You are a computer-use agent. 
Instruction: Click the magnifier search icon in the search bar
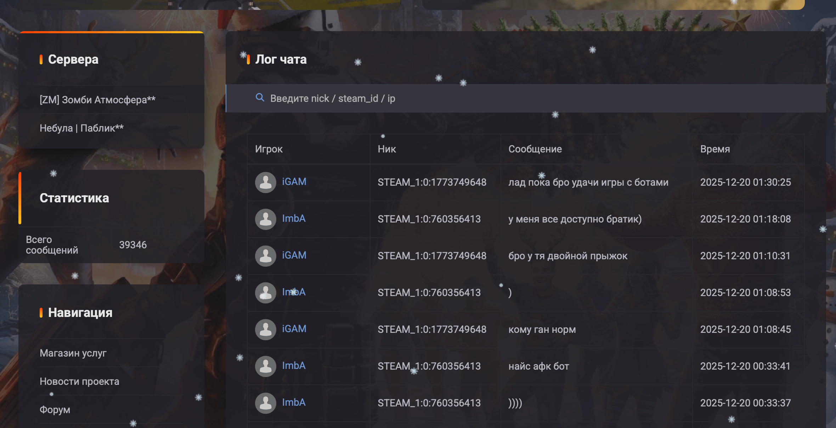[x=261, y=98]
